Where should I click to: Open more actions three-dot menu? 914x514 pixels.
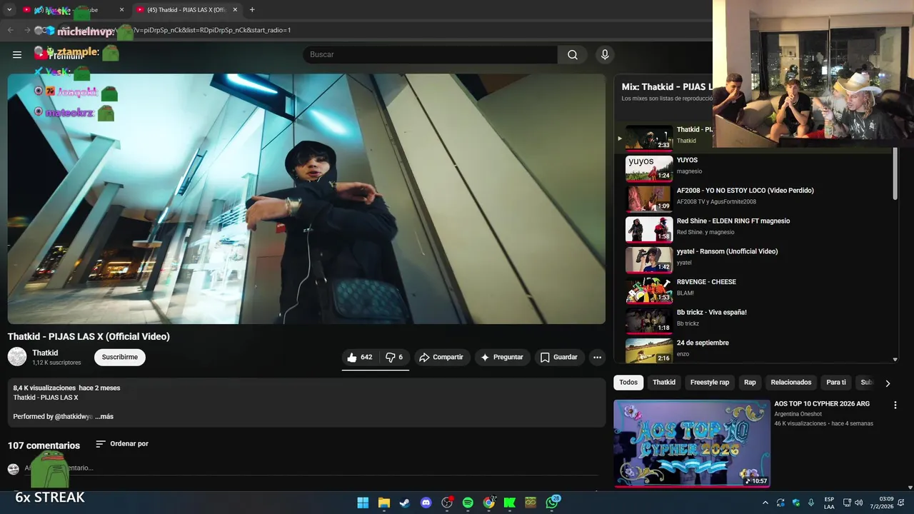click(597, 357)
